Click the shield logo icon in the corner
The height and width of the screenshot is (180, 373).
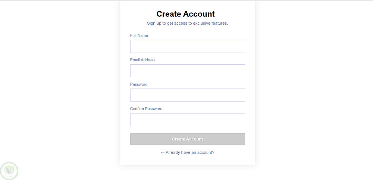coord(9,171)
